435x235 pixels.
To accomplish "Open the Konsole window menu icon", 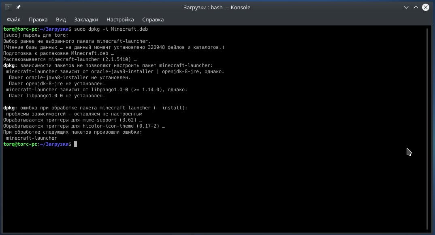I will tap(9, 7).
